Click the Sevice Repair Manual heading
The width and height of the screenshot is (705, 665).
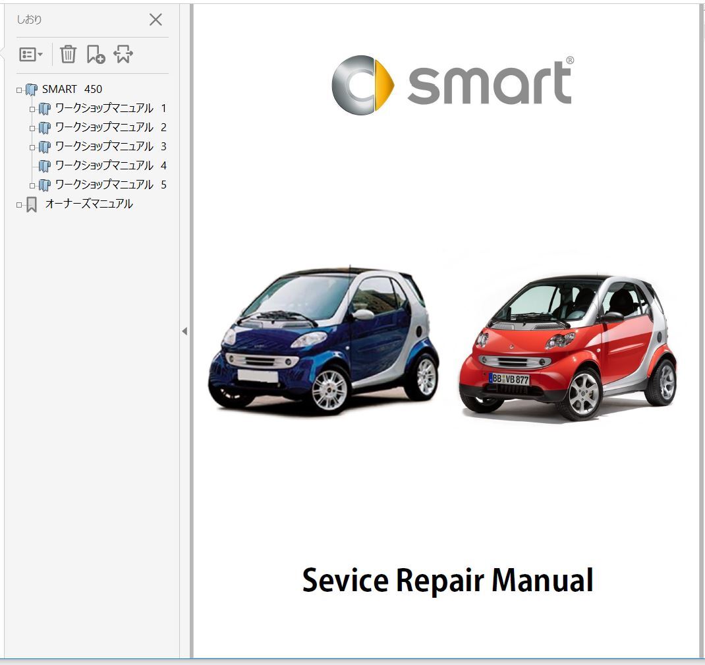[448, 580]
